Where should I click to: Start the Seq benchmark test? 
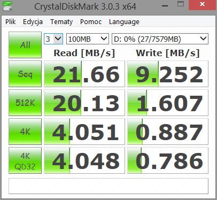coord(25,74)
